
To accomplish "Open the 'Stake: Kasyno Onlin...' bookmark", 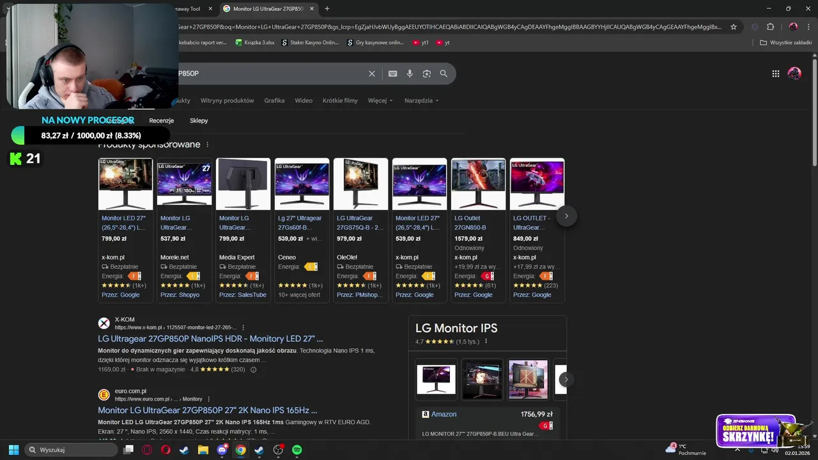I will [310, 43].
